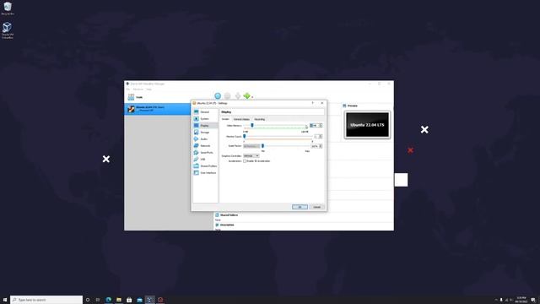Open the Network settings category
540x304 pixels.
[205, 146]
